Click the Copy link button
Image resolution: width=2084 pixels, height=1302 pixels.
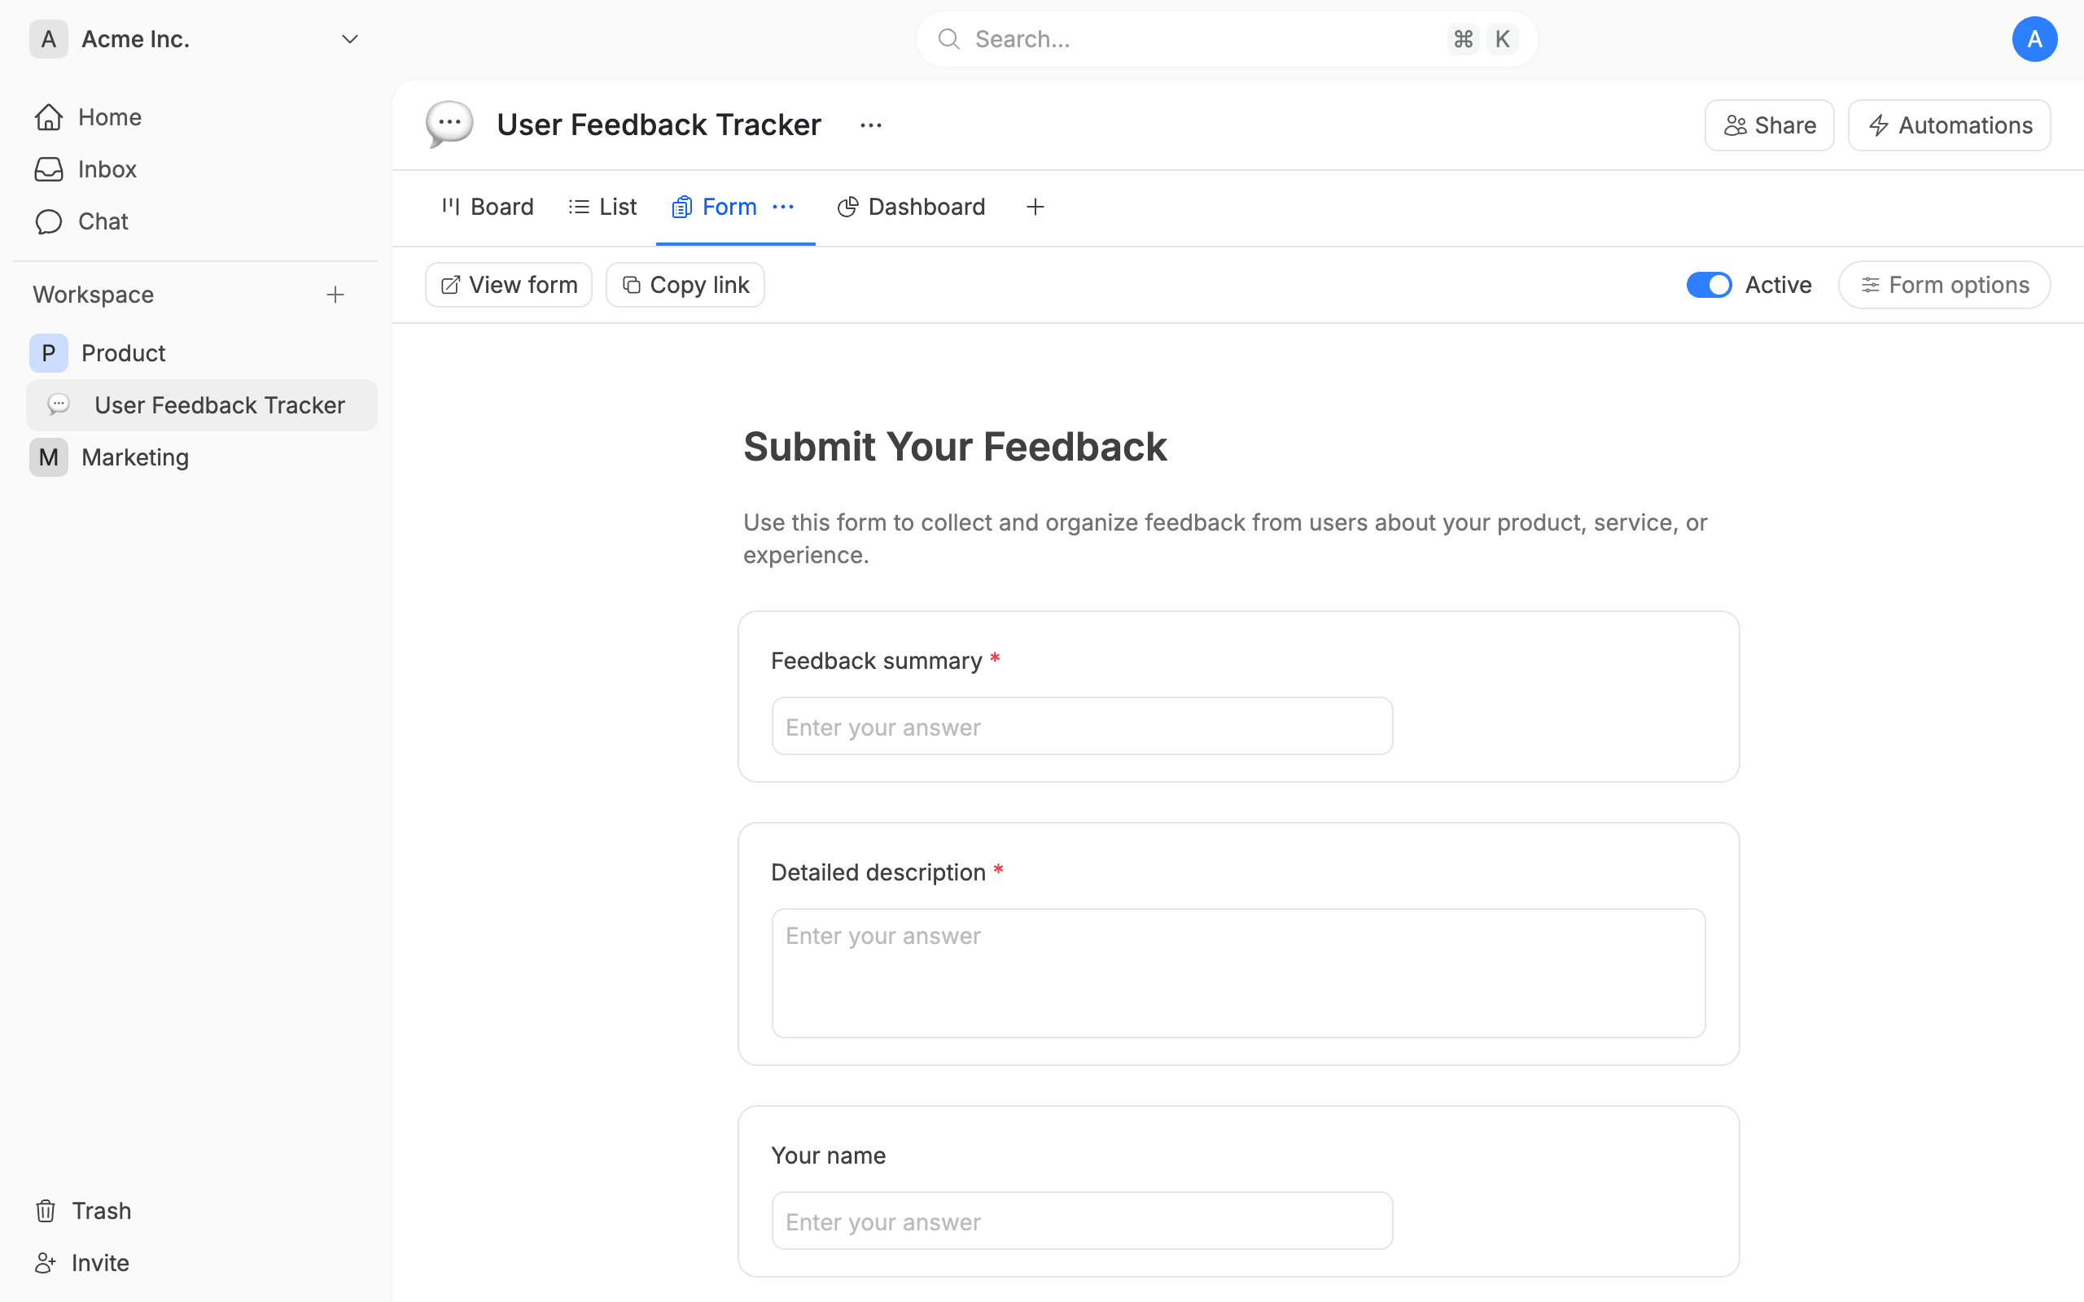pos(685,285)
